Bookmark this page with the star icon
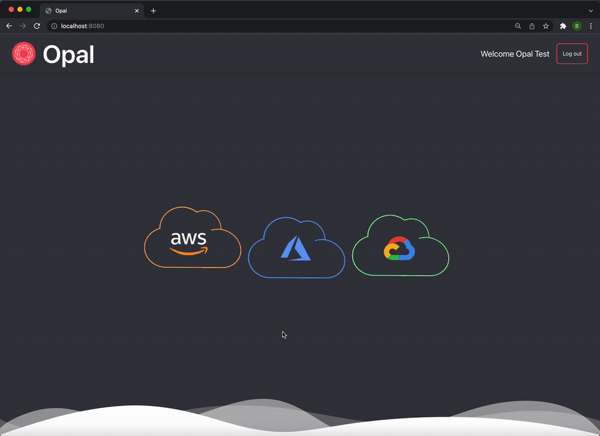The height and width of the screenshot is (436, 600). tap(546, 26)
